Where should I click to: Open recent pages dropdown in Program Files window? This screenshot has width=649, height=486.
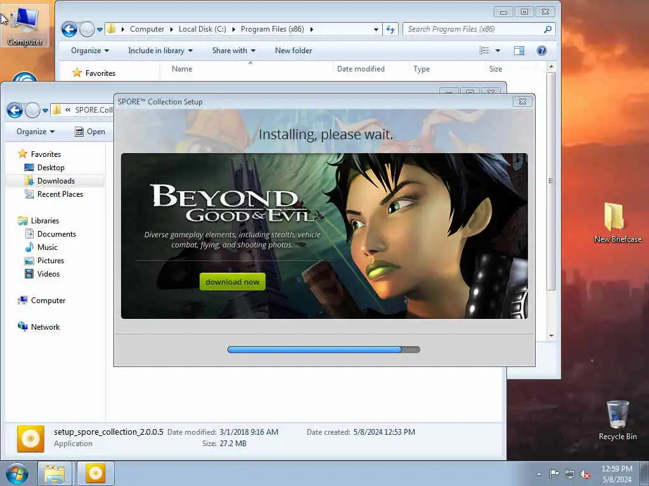click(100, 29)
